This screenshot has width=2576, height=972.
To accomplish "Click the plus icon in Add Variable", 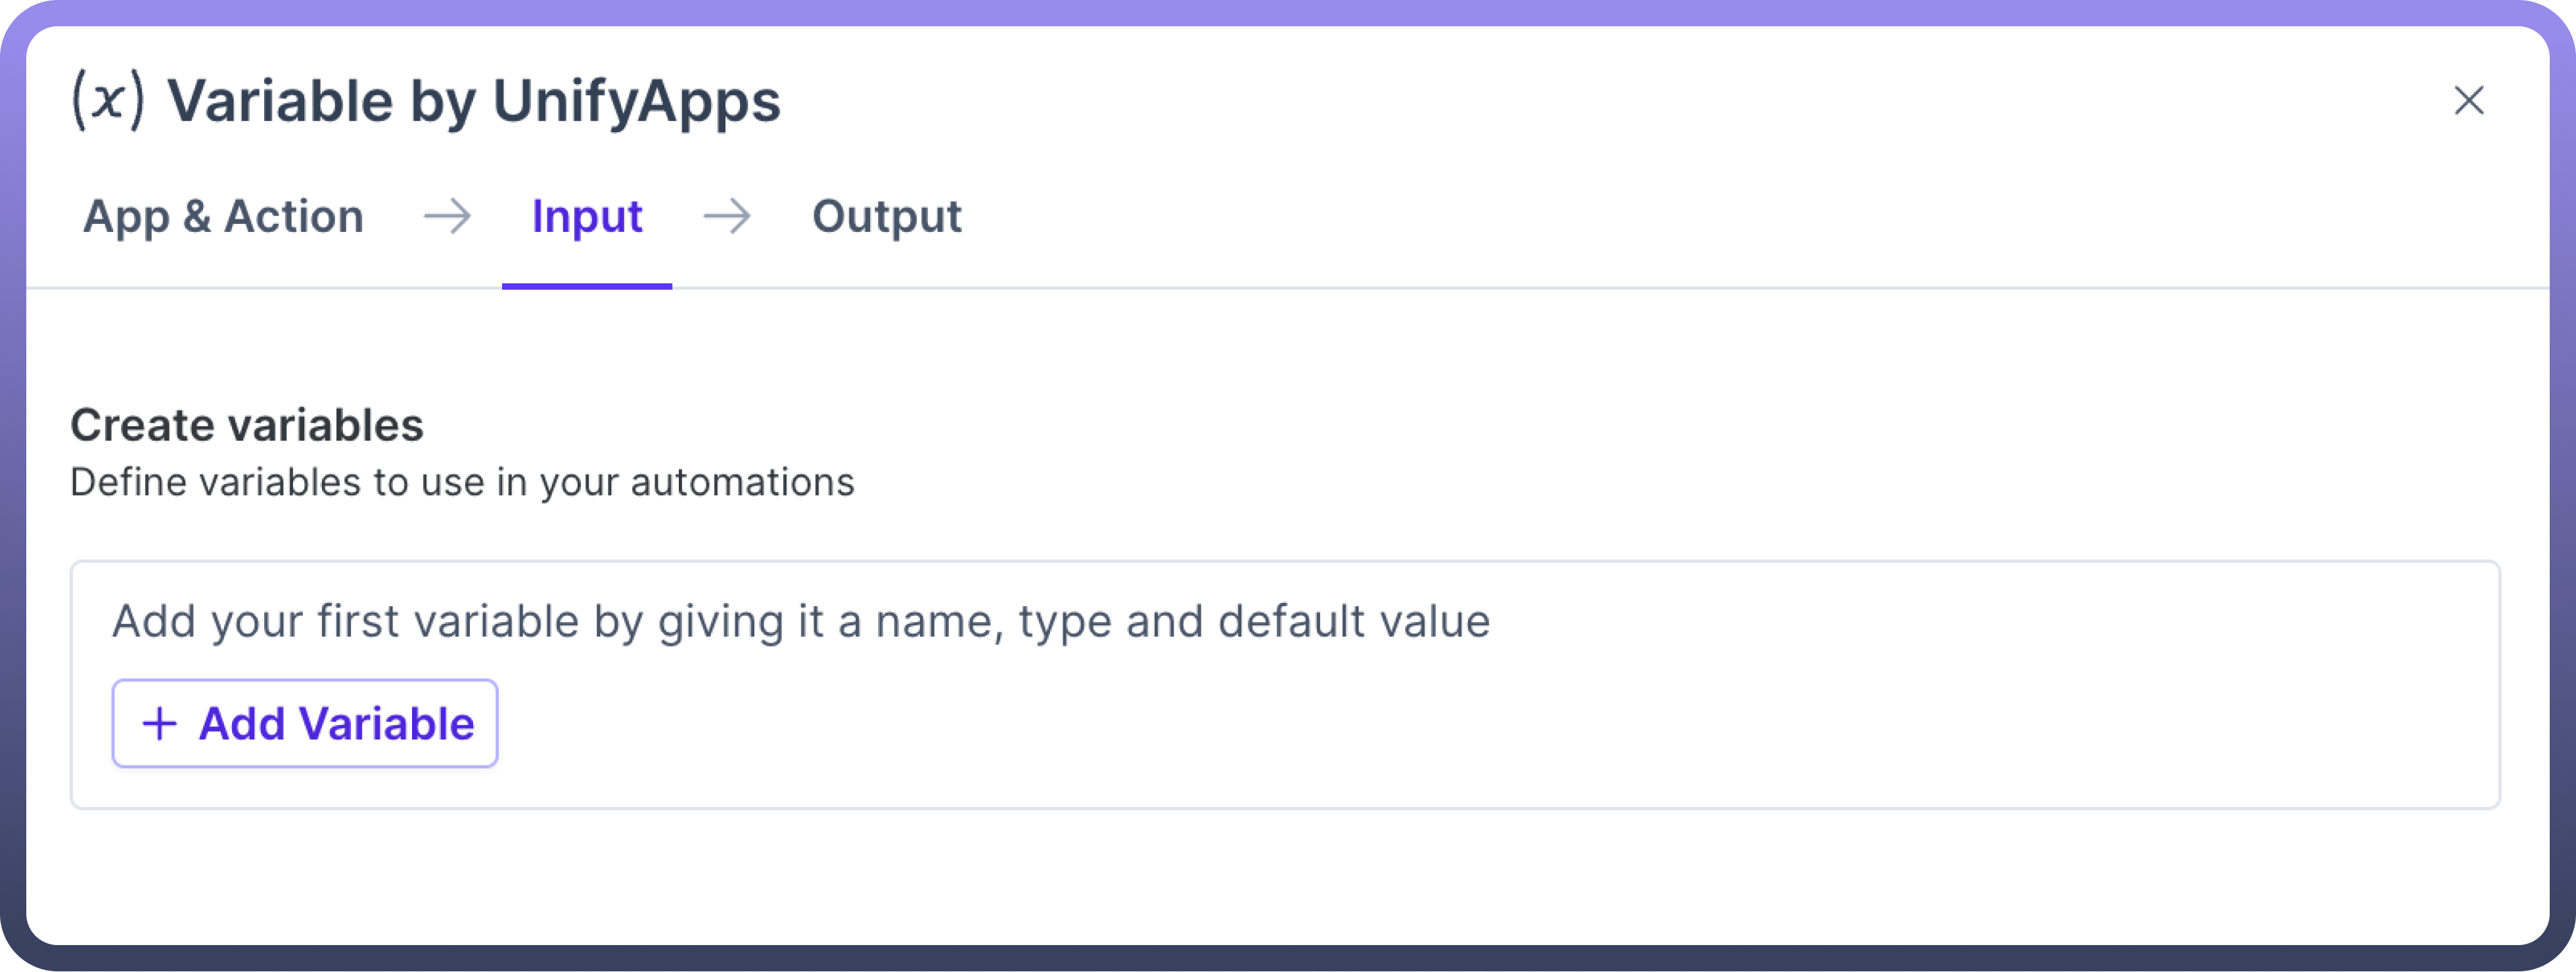I will tap(160, 723).
